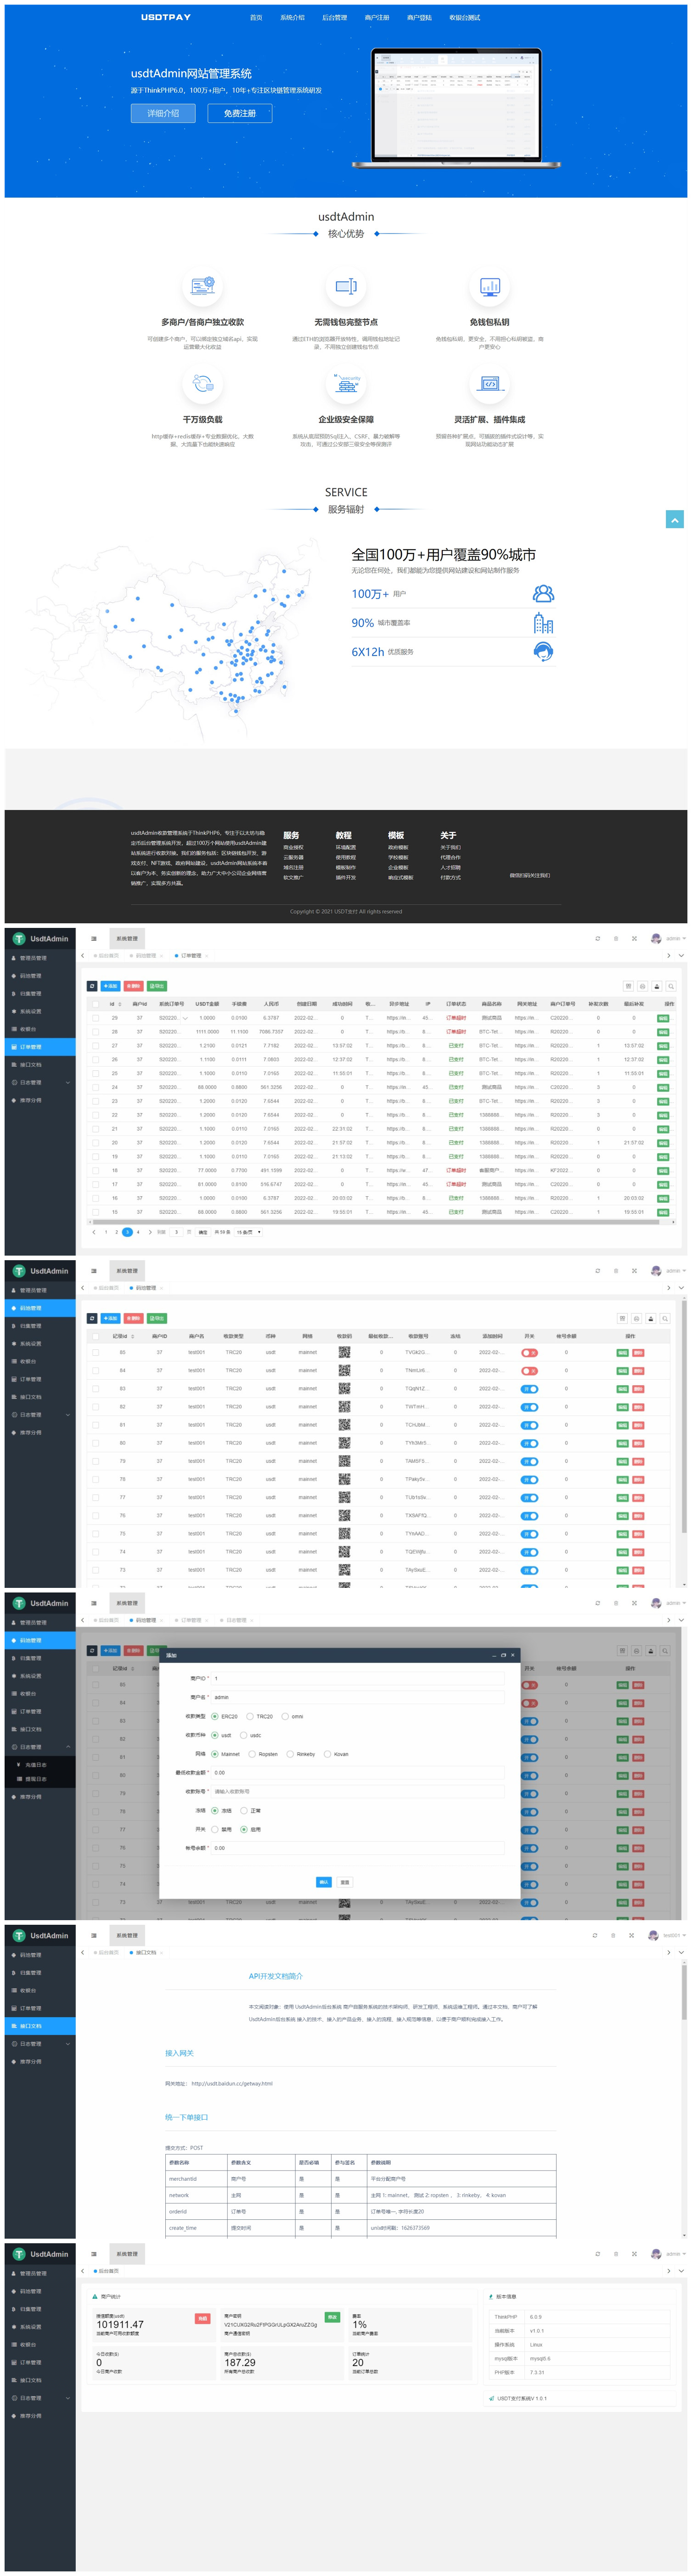Click the hamburger icon in 订单管理 panel header
Screen dimensions: 692x2576
click(x=94, y=938)
